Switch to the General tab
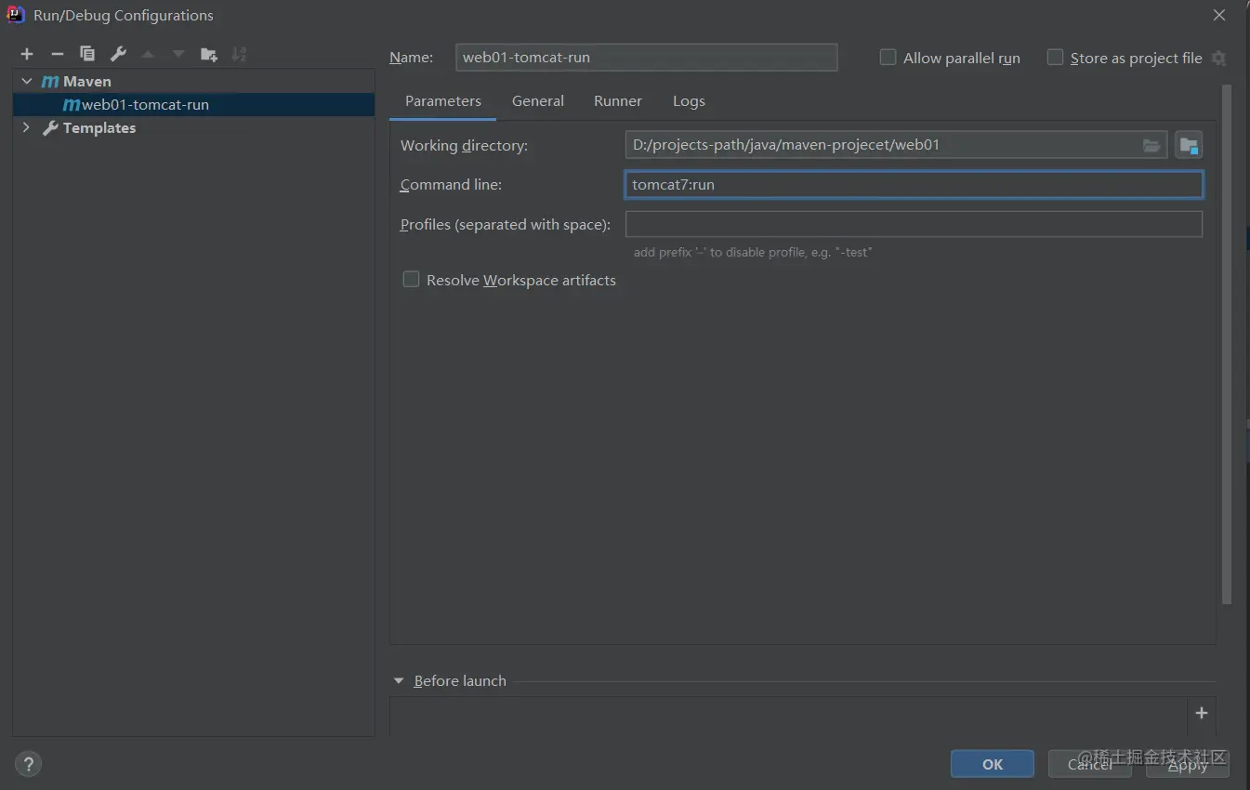1250x790 pixels. click(538, 100)
